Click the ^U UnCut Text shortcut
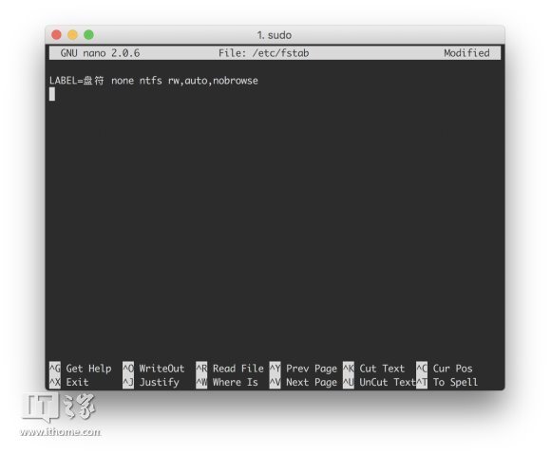 point(379,382)
